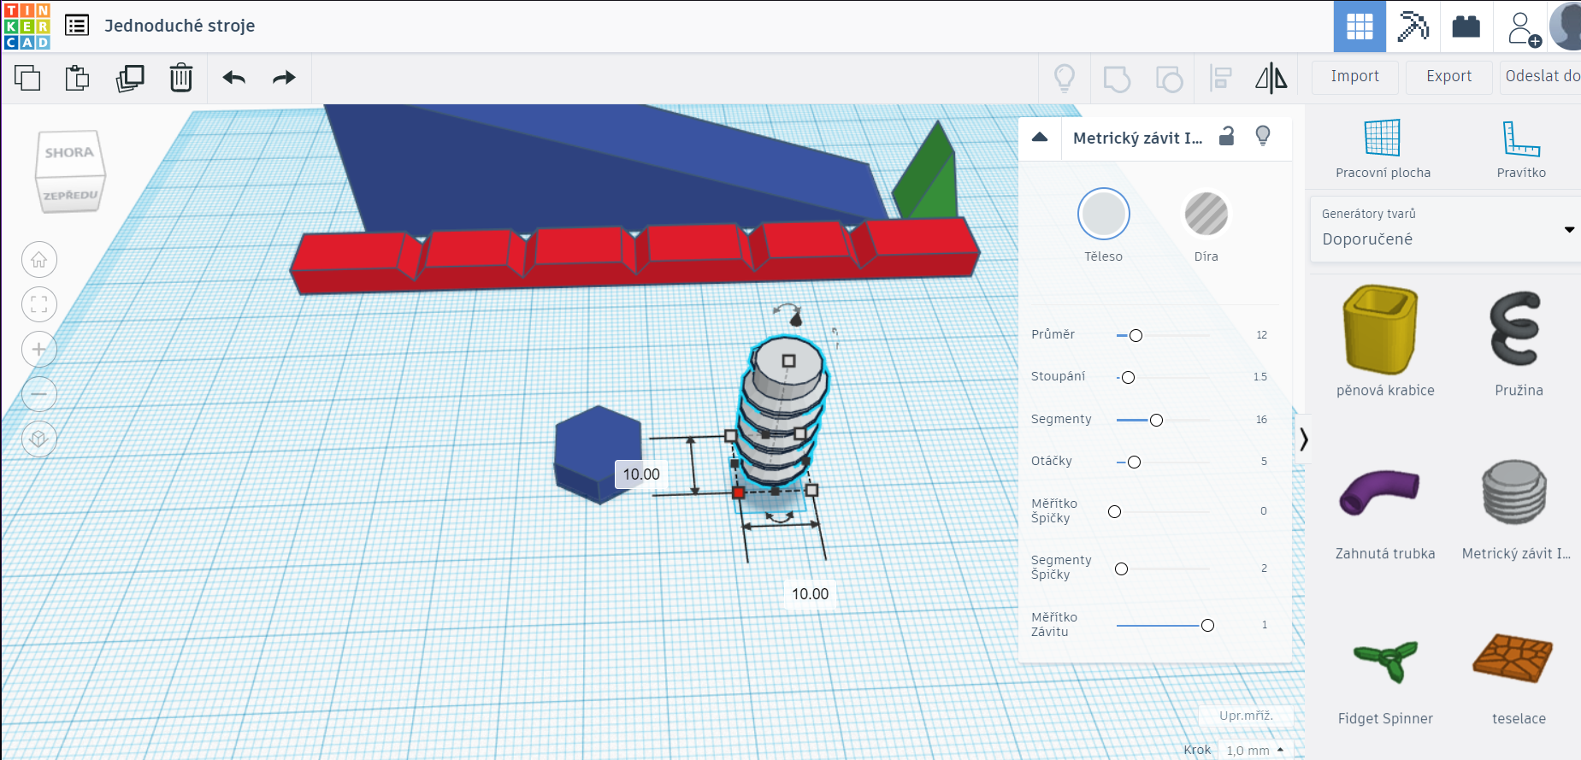Click the Stoupání slider handle
Screen dimensions: 1581x760
pos(1128,378)
